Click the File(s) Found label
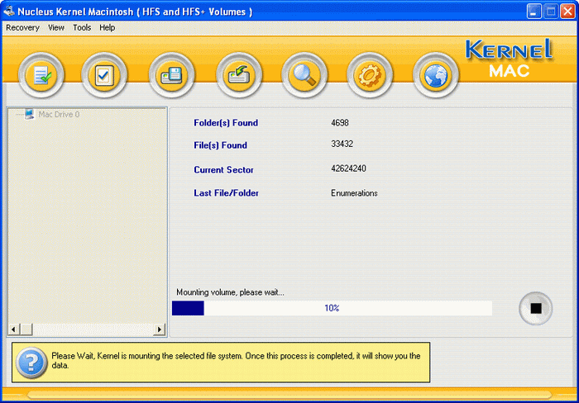Image resolution: width=579 pixels, height=403 pixels. (x=221, y=145)
